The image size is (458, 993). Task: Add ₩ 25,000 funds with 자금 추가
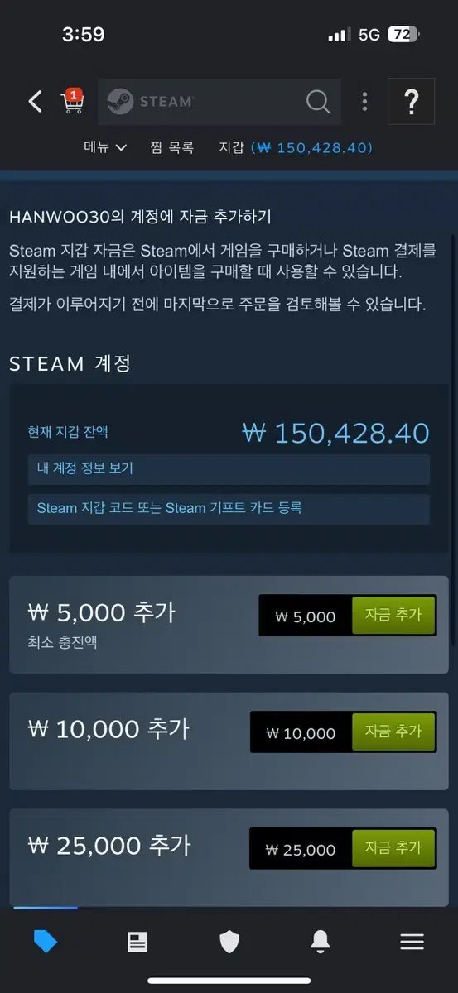pyautogui.click(x=393, y=849)
